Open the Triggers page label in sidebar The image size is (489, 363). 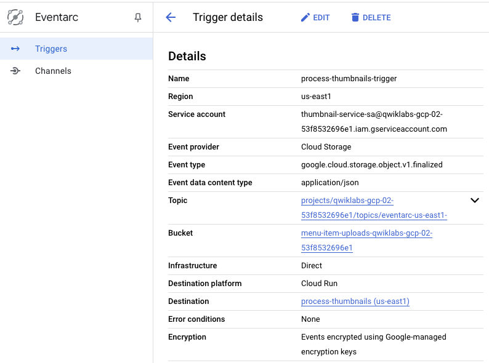pyautogui.click(x=51, y=49)
